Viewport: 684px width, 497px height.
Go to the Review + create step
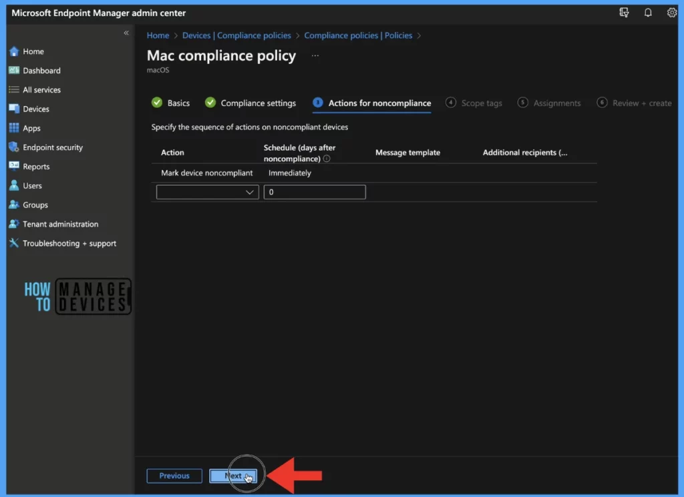coord(635,103)
